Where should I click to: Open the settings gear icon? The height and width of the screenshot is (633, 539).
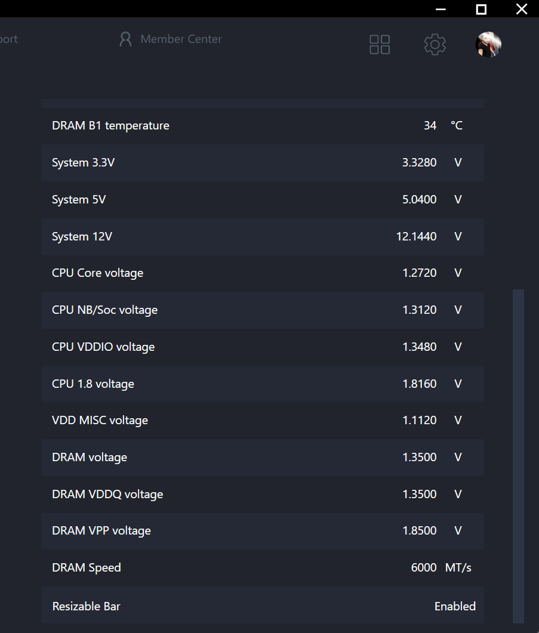coord(435,44)
